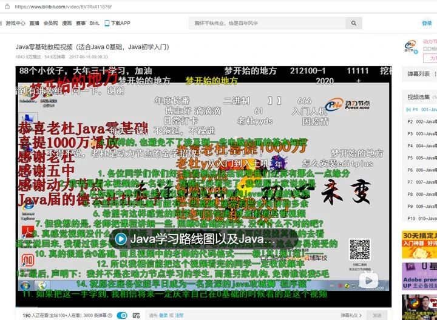Viewport: 437px width, 320px height.
Task: Click the lock icon in the address bar
Action: tap(7, 7)
